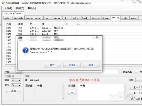Select row number 2478
The width and height of the screenshot is (142, 106).
click(x=9, y=50)
